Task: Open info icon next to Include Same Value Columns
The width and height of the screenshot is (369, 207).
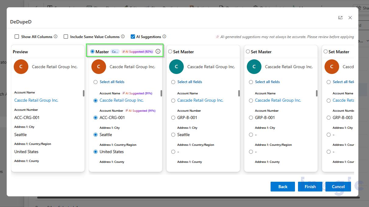Action: tap(123, 37)
